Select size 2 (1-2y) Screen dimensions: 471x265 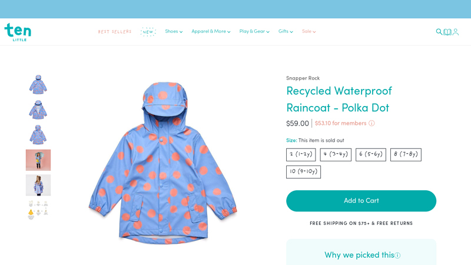pos(301,155)
